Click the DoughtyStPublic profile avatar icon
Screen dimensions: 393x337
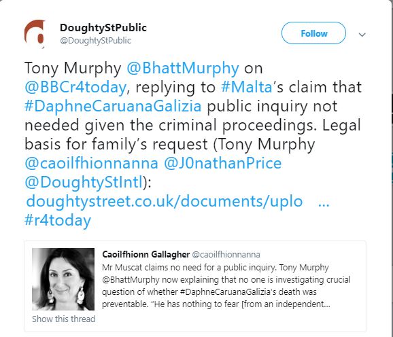click(x=35, y=34)
